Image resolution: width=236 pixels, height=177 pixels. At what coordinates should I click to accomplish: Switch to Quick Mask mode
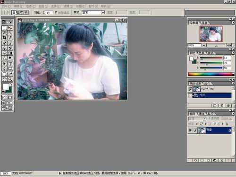point(10,98)
